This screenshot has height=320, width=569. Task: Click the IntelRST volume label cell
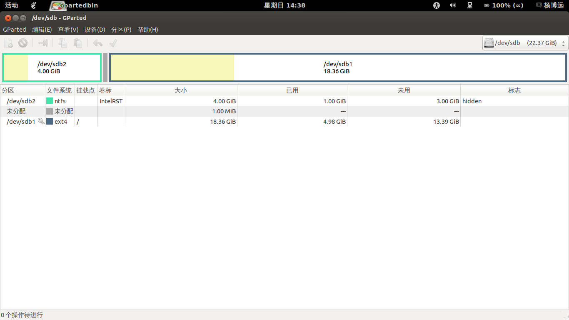point(111,101)
